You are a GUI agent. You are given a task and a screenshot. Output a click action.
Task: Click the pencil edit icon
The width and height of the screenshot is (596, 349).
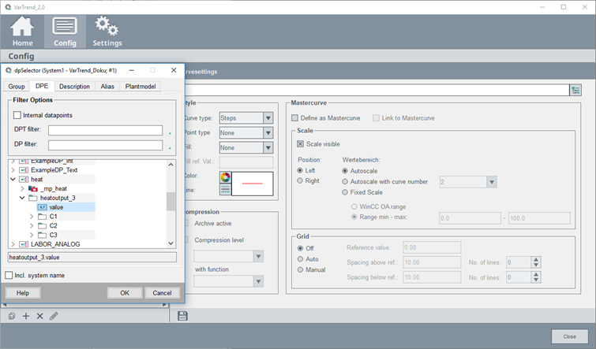coord(54,316)
